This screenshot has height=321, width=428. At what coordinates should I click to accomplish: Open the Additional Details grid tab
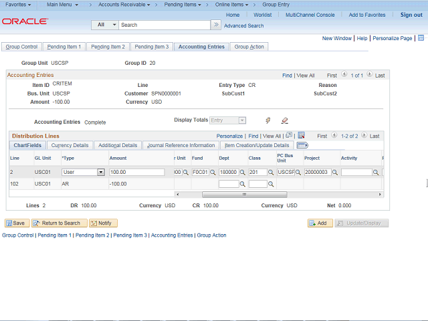tap(118, 145)
